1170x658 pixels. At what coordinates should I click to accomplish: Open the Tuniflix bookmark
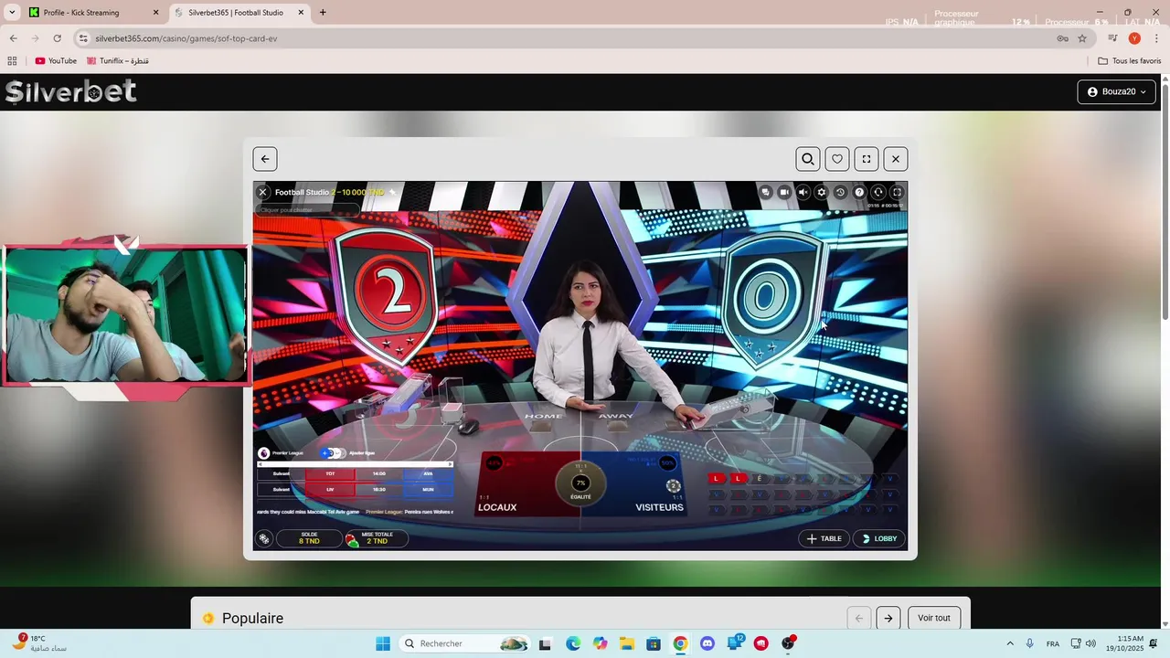[118, 61]
